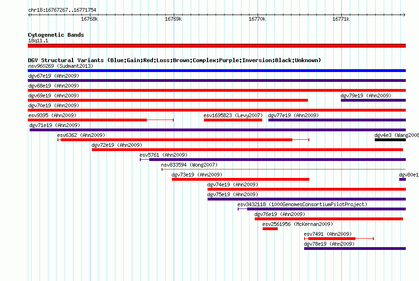This screenshot has height=281, width=419.
Task: Click the purple dgv78e19 inversion bar
Action: pos(355,249)
